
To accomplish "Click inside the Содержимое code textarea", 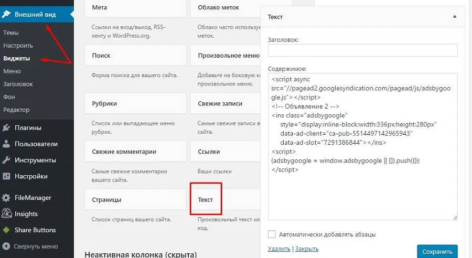I will [x=363, y=147].
